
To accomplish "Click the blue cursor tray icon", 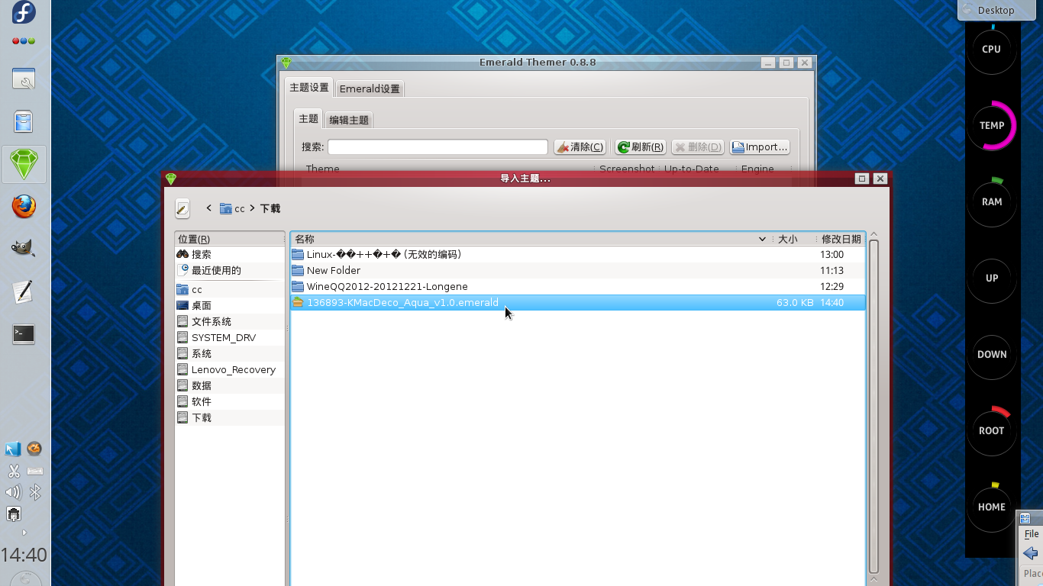I will 13,449.
